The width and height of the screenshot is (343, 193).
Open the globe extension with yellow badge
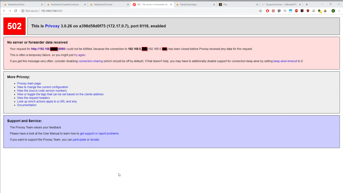[x=320, y=11]
